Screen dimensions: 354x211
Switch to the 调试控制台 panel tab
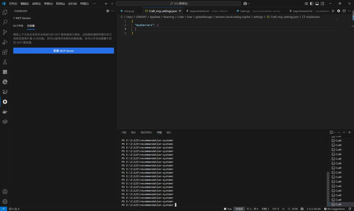coord(147,132)
